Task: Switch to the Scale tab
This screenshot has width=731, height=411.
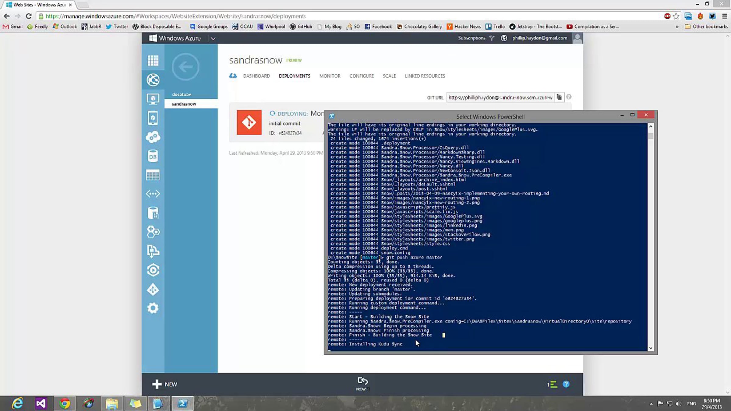Action: tap(389, 76)
